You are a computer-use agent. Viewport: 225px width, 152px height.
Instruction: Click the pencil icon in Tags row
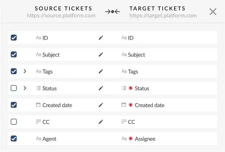pyautogui.click(x=101, y=72)
